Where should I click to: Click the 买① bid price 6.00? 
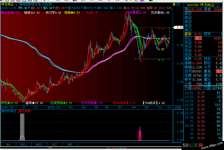coord(198,38)
